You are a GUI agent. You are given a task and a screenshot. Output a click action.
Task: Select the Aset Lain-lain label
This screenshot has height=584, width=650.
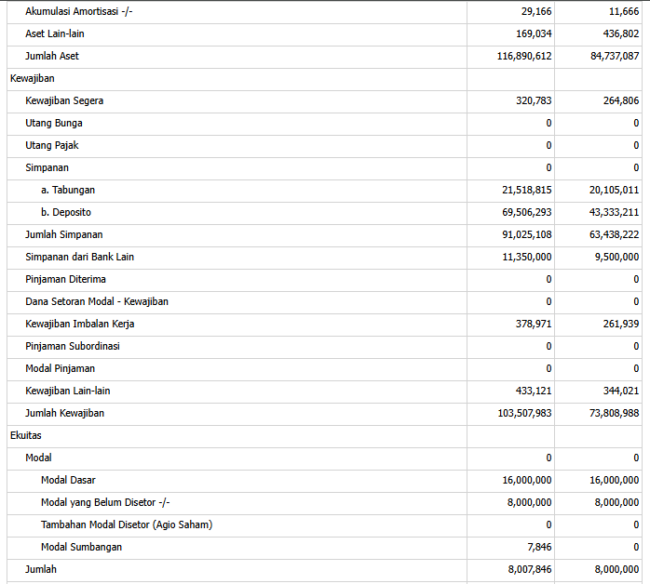click(x=55, y=33)
